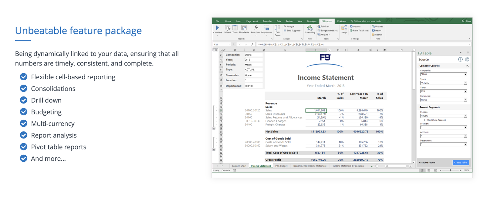Click the Create Table button

[x=461, y=162]
